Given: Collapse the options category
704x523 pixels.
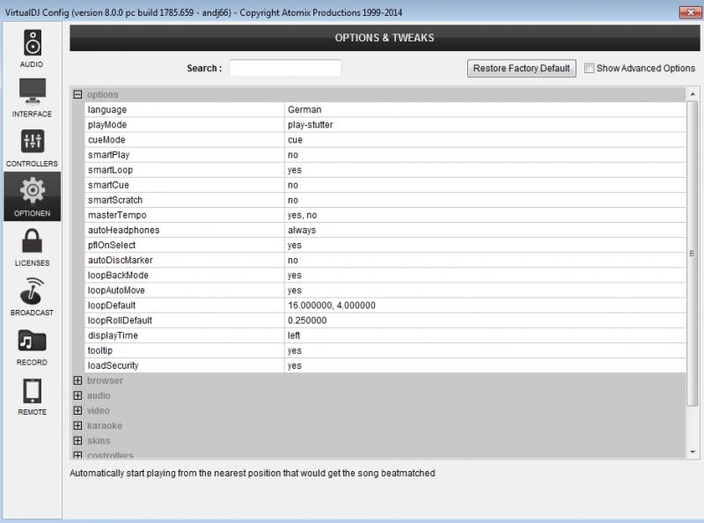Looking at the screenshot, I should 77,94.
